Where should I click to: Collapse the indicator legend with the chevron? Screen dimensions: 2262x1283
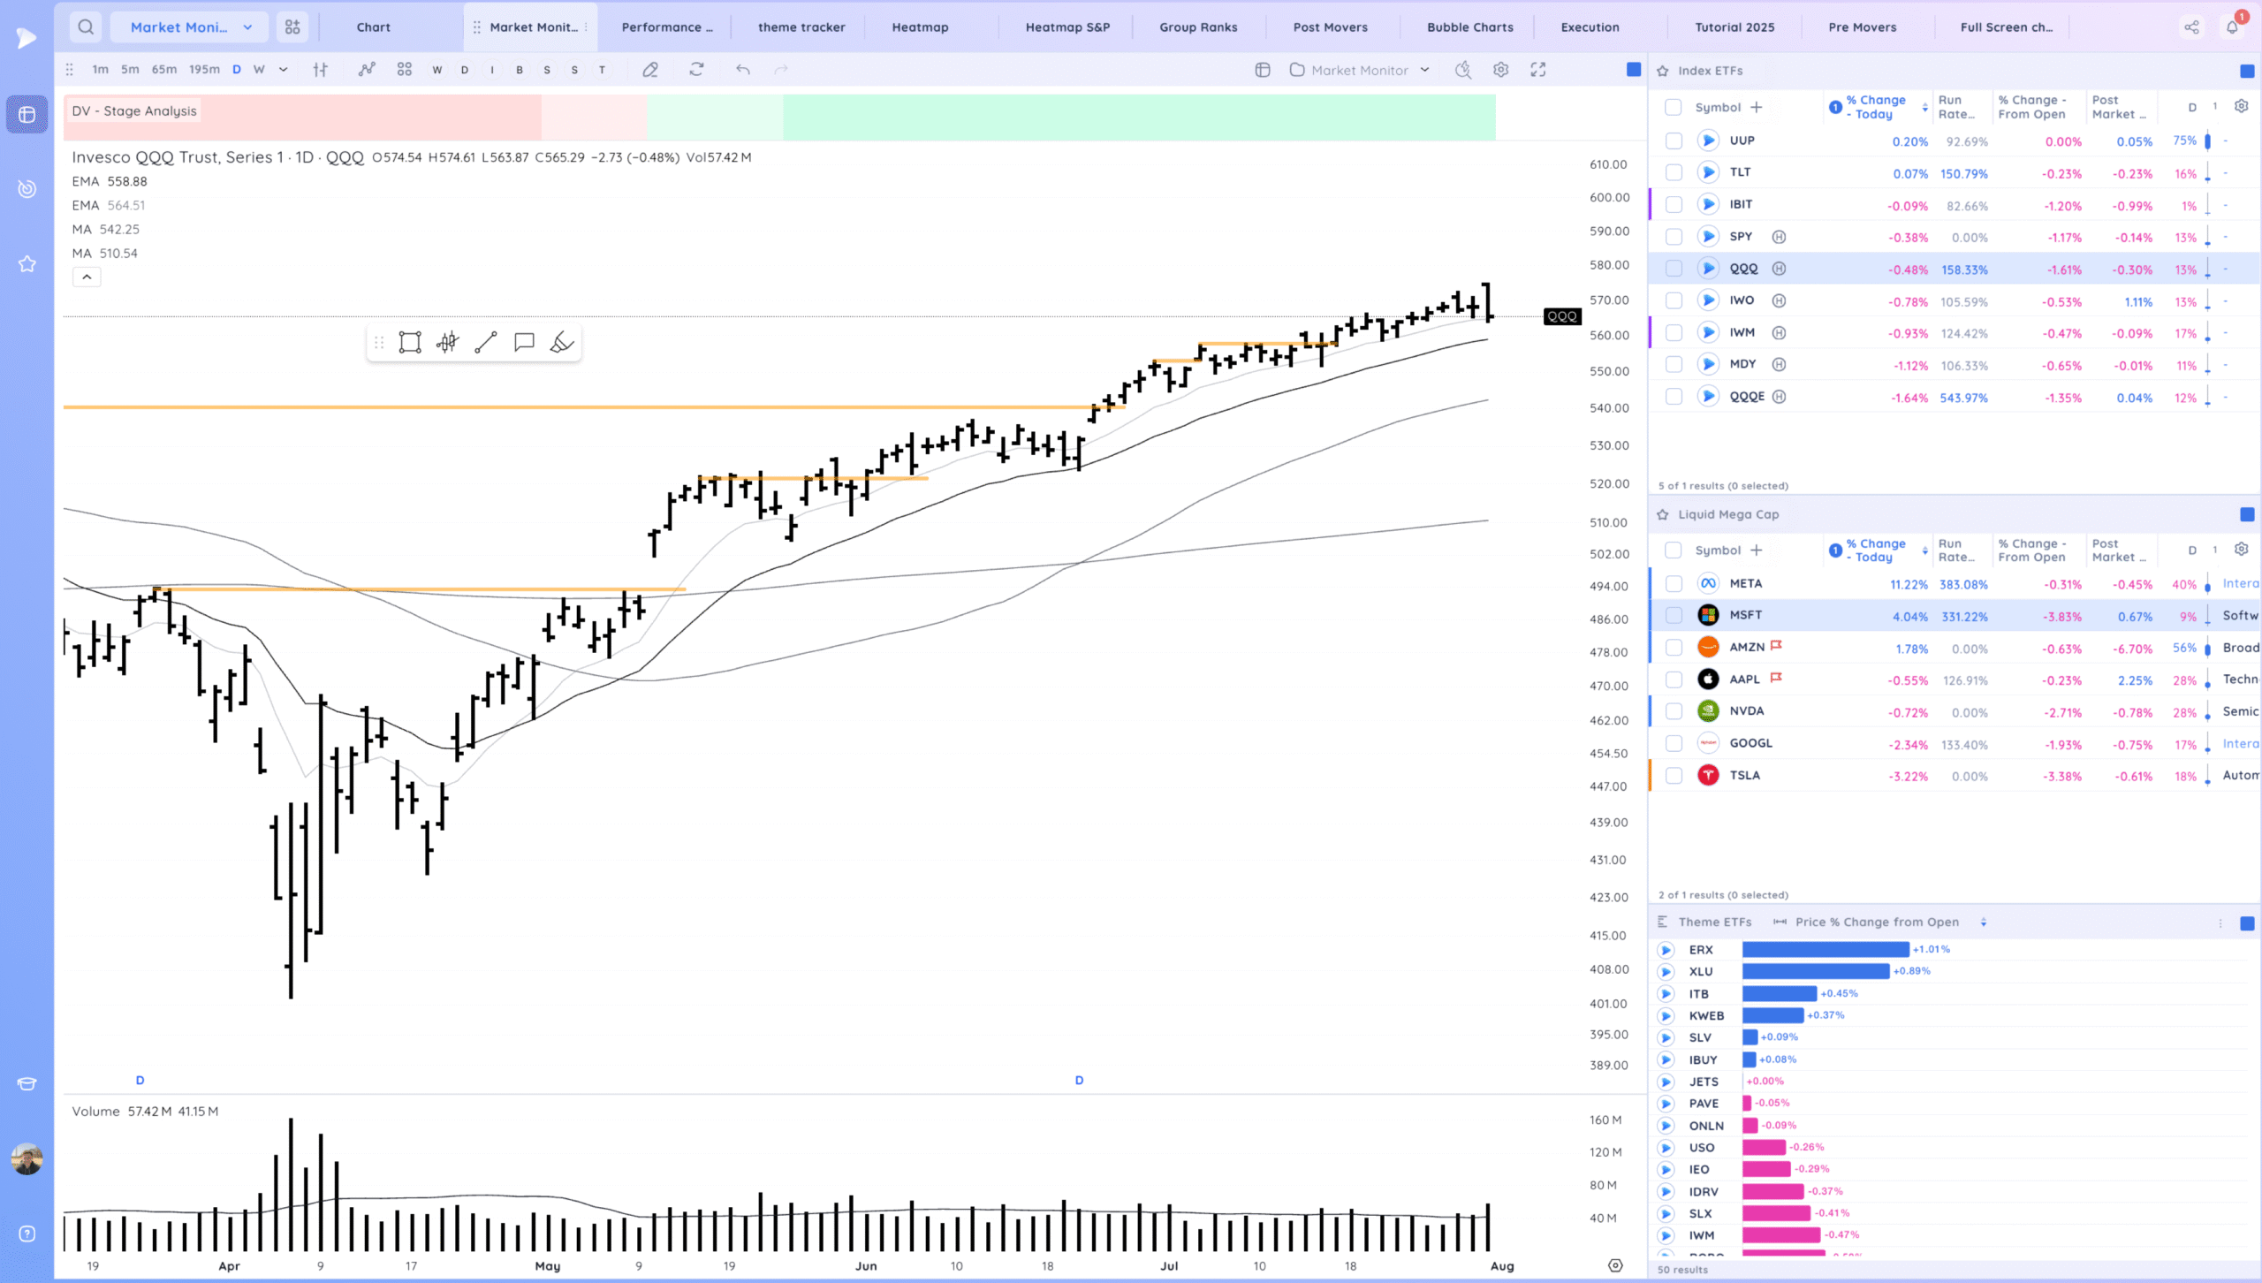click(87, 277)
